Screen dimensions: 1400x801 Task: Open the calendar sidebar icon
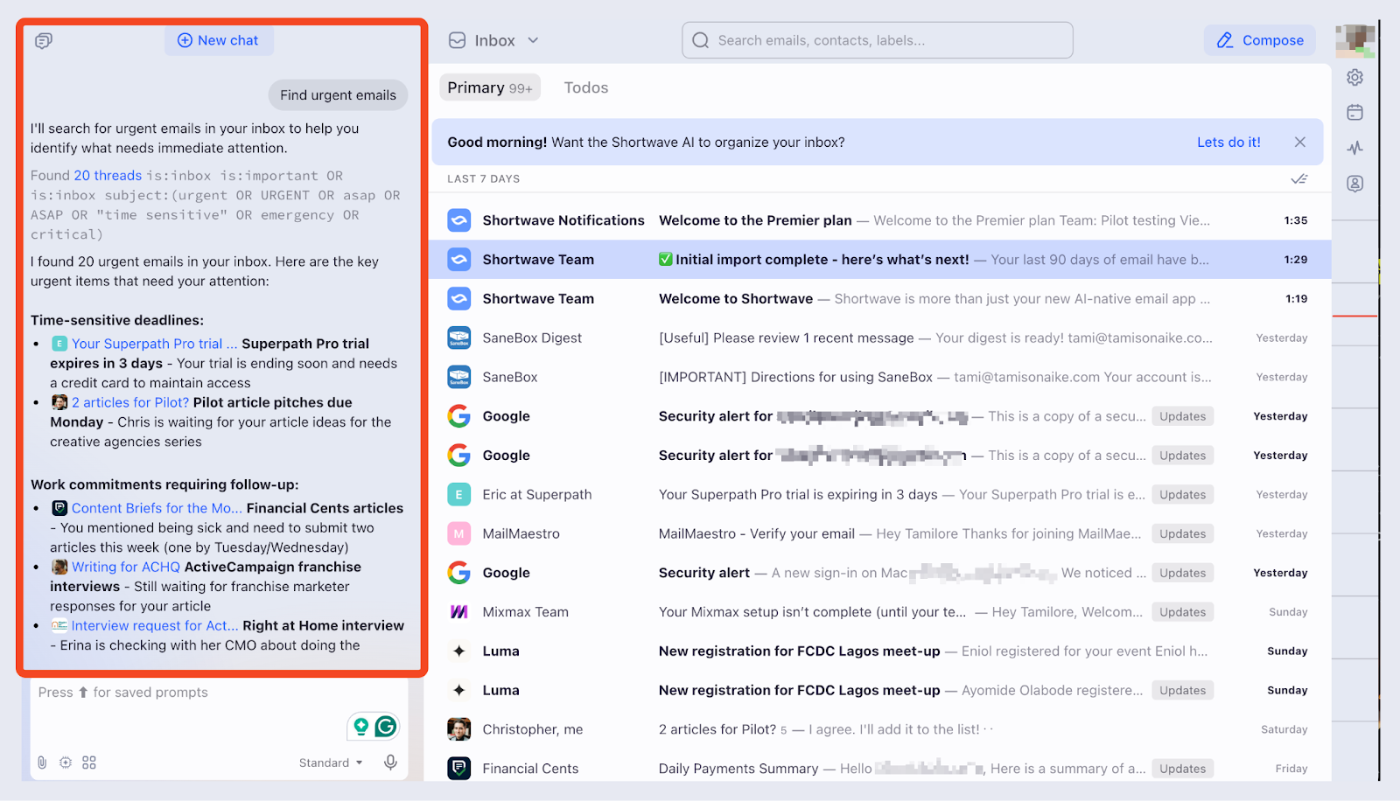pos(1354,112)
